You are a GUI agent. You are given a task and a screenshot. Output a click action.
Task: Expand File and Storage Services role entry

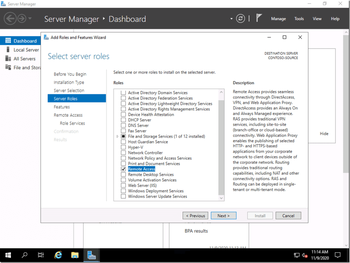click(117, 136)
